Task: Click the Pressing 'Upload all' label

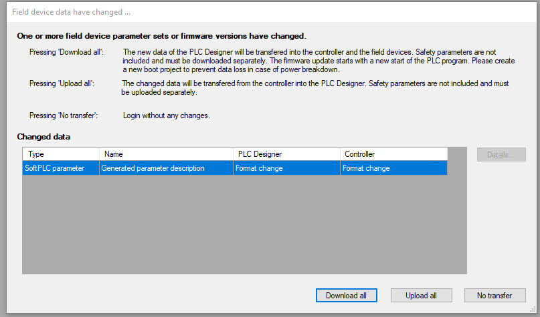Action: tap(62, 83)
